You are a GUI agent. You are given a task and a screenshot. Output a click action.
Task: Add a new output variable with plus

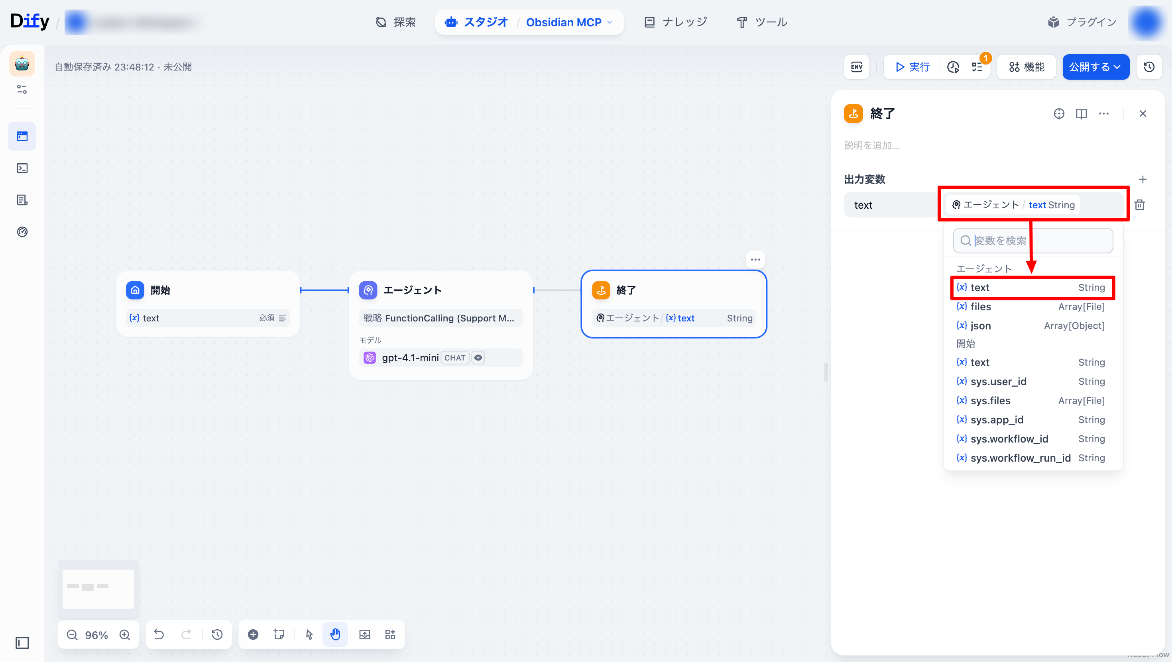coord(1143,179)
